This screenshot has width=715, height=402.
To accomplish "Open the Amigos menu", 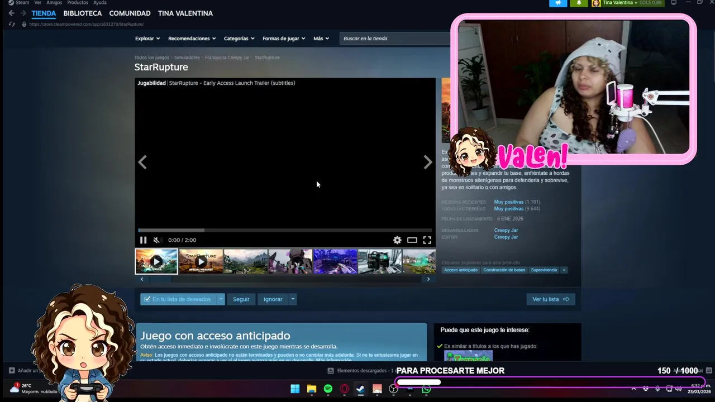I will click(54, 3).
